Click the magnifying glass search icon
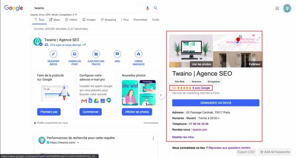Viewport: 296px width, 158px height. tap(155, 8)
